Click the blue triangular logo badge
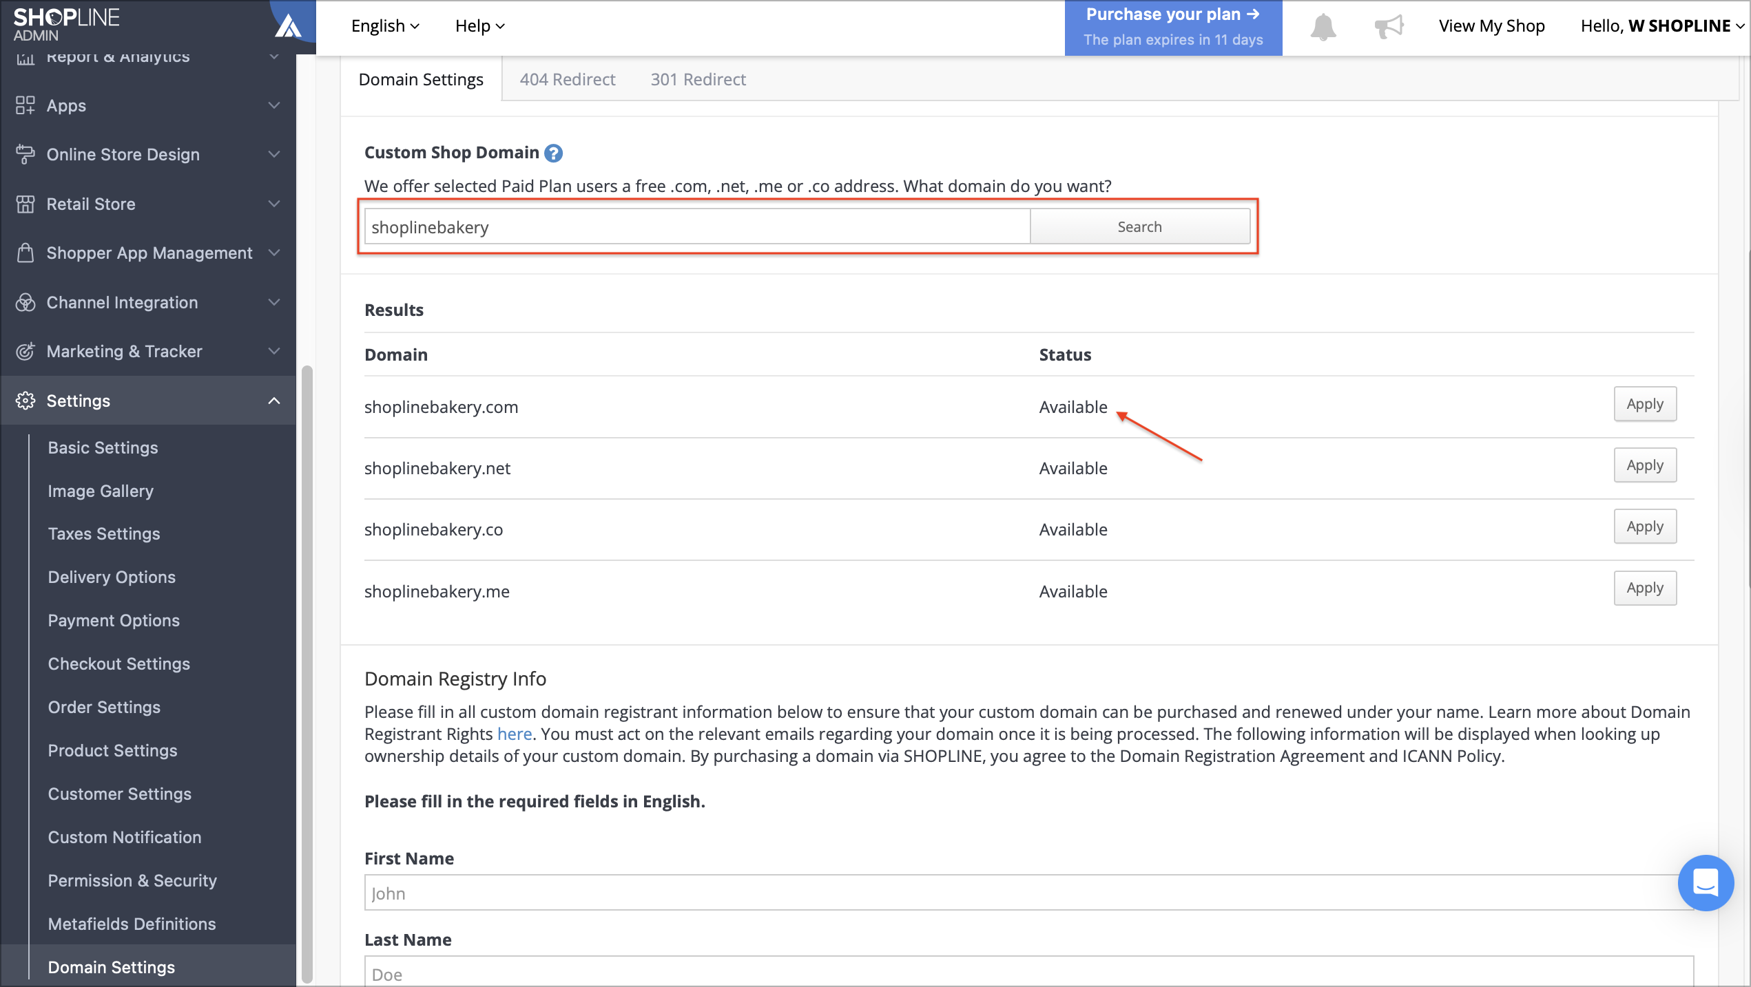The height and width of the screenshot is (987, 1751). click(x=289, y=26)
